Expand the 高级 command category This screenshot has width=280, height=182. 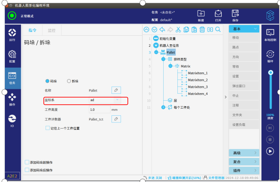click(244, 153)
